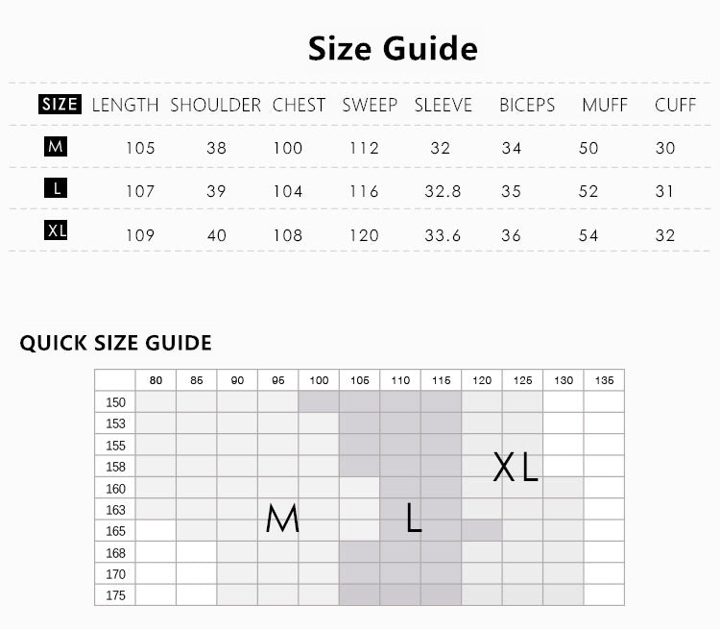
Task: Click the 175 height row label
Action: coord(115,595)
